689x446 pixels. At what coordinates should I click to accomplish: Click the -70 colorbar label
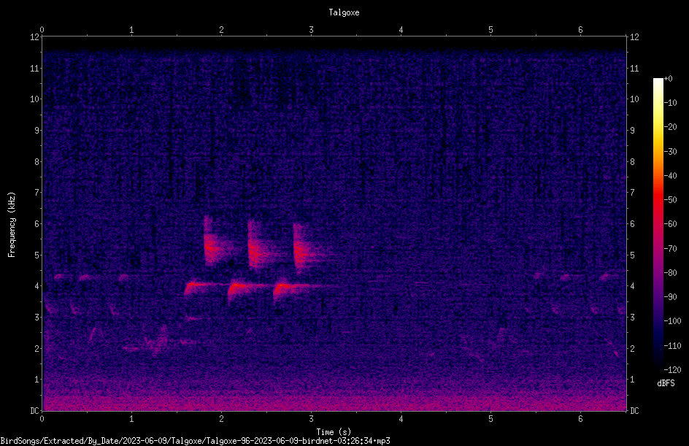pos(670,249)
